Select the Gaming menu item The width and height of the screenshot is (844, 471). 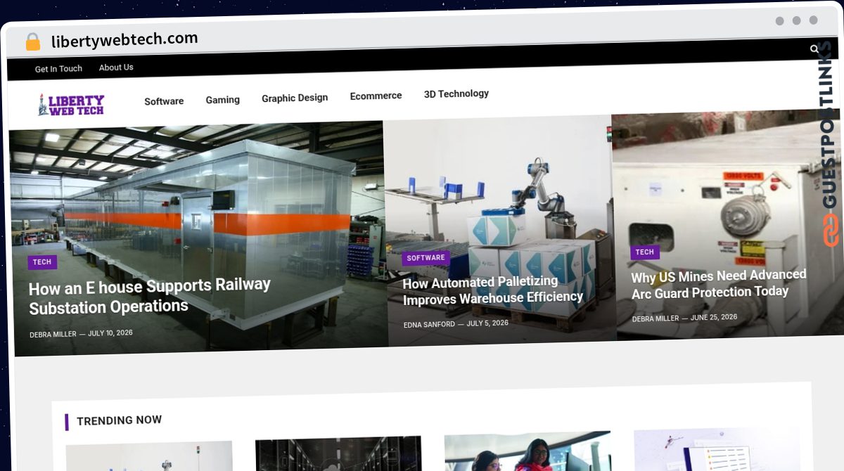[x=222, y=100]
